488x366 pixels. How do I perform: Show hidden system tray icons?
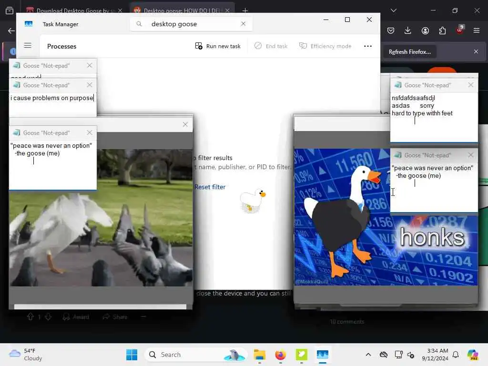pyautogui.click(x=368, y=355)
